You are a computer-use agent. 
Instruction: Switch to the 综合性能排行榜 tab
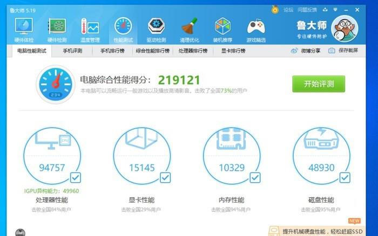153,51
